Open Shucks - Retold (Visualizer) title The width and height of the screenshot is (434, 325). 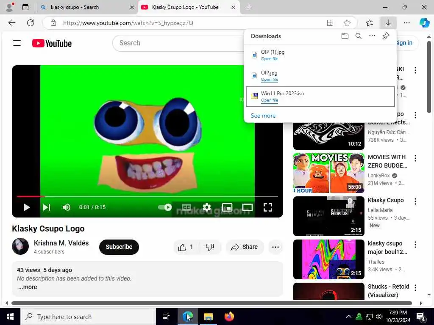(388, 291)
